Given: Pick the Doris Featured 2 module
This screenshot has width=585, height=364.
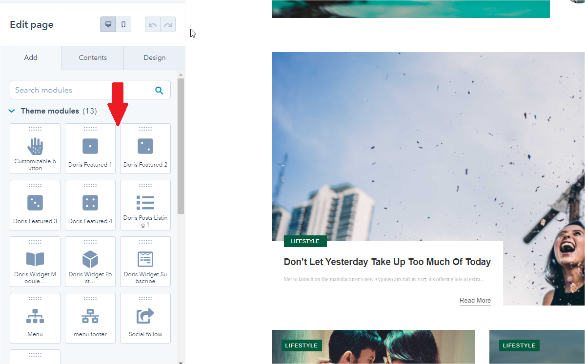Looking at the screenshot, I should pos(145,149).
